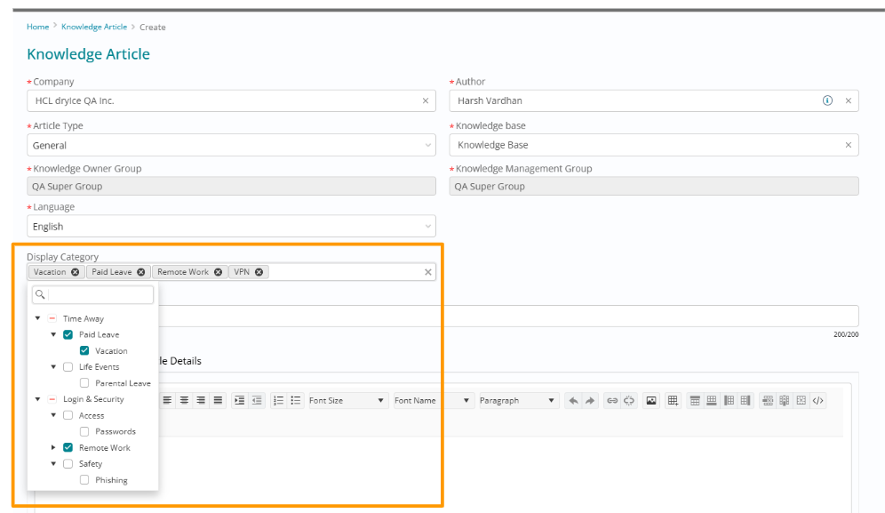The width and height of the screenshot is (885, 513).
Task: Clear all Display Category selections
Action: click(x=427, y=272)
